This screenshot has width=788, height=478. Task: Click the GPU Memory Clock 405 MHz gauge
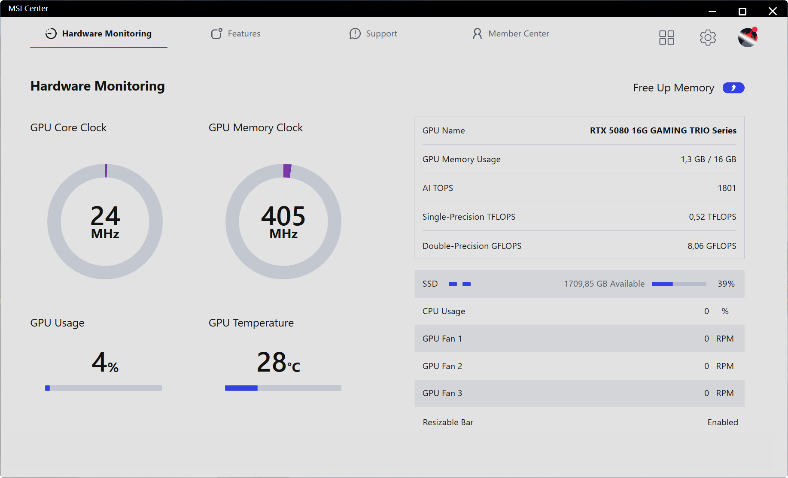(x=283, y=221)
